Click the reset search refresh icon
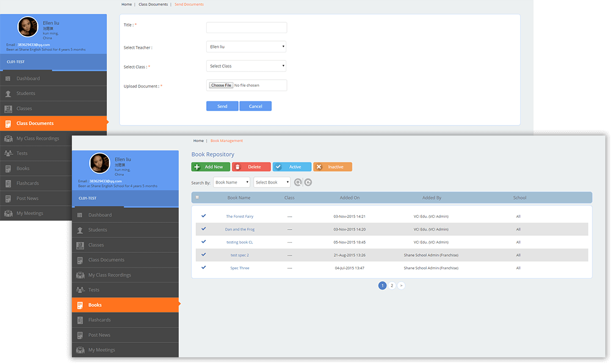 308,183
